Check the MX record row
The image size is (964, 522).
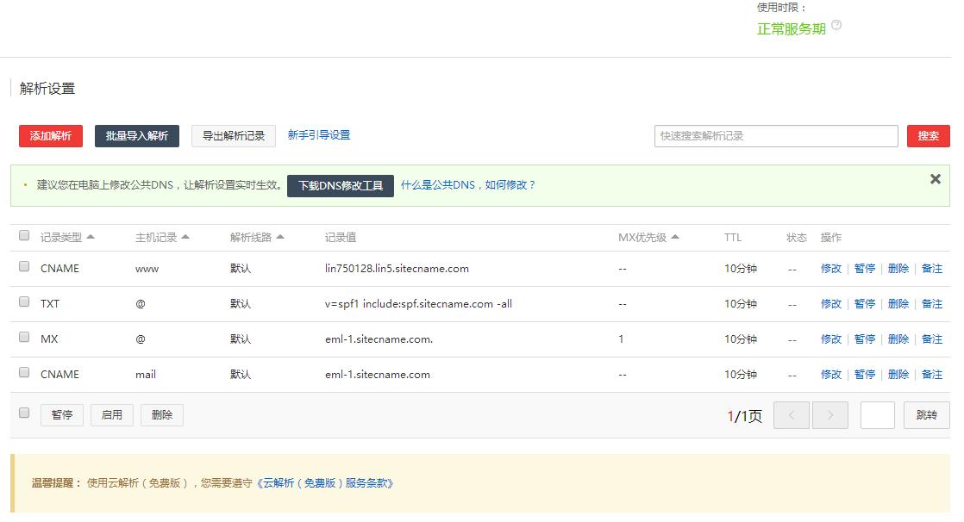click(x=23, y=338)
